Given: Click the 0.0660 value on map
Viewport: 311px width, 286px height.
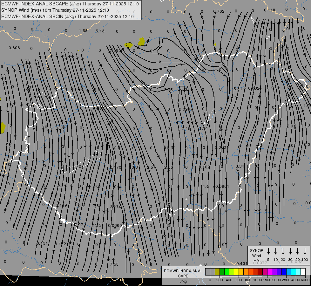Looking at the screenshot, I should [115, 226].
